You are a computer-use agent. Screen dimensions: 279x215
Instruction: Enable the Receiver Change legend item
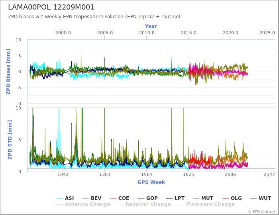point(144,204)
